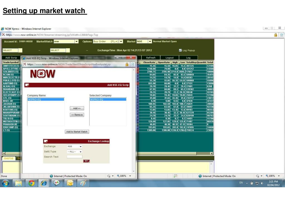
Task: Open main window zoom level dropdown arrow
Action: 279,176
